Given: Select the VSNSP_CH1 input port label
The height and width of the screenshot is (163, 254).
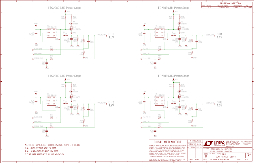Looking at the screenshot, I should 147,58.
